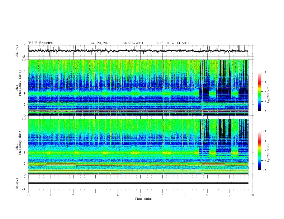
Task: Click the "-7" label on ch.1 color scale
Action: (265, 111)
